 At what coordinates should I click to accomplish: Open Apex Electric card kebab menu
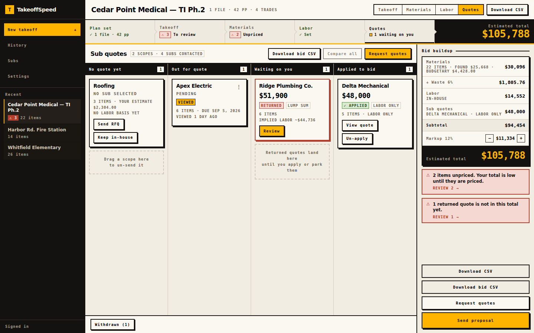click(239, 87)
